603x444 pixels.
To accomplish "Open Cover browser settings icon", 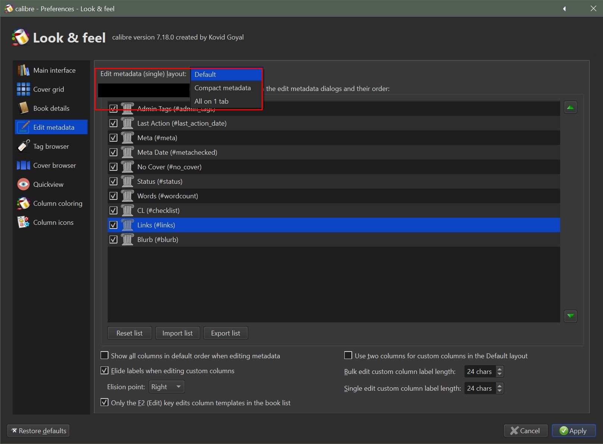I will click(x=23, y=166).
